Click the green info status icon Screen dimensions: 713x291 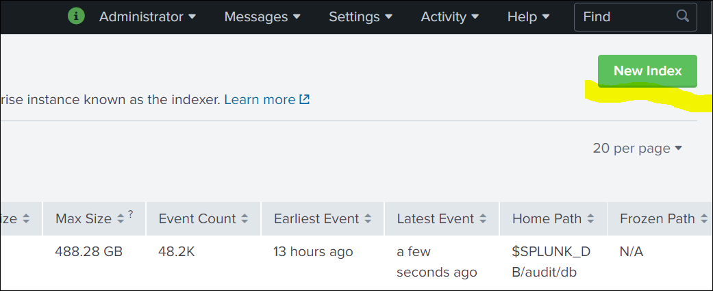tap(77, 16)
